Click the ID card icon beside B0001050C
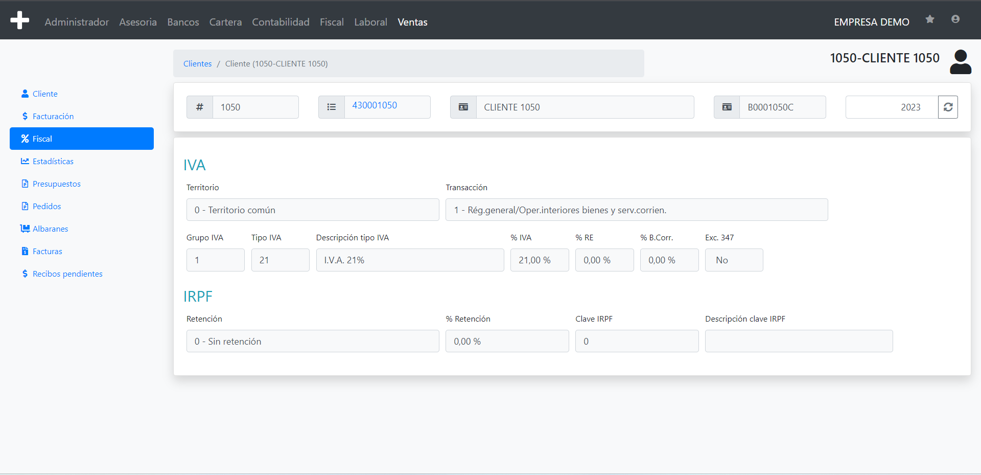This screenshot has width=981, height=475. pyautogui.click(x=727, y=107)
